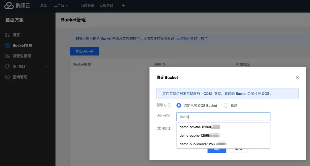
Task: Select the 新建 radio option
Action: point(226,105)
